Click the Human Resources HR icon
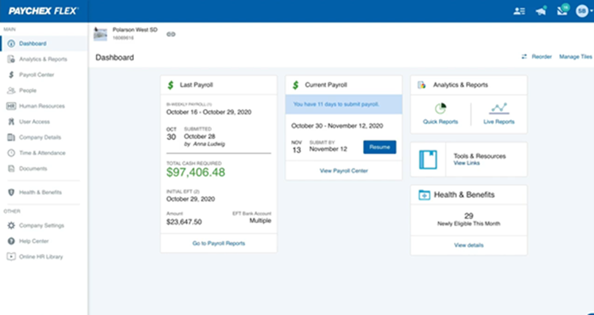 pos(12,106)
